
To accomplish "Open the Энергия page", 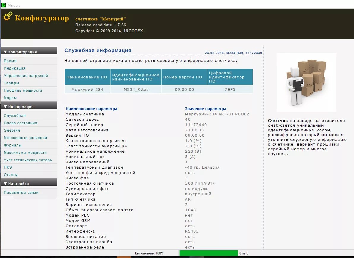I will tap(12, 130).
